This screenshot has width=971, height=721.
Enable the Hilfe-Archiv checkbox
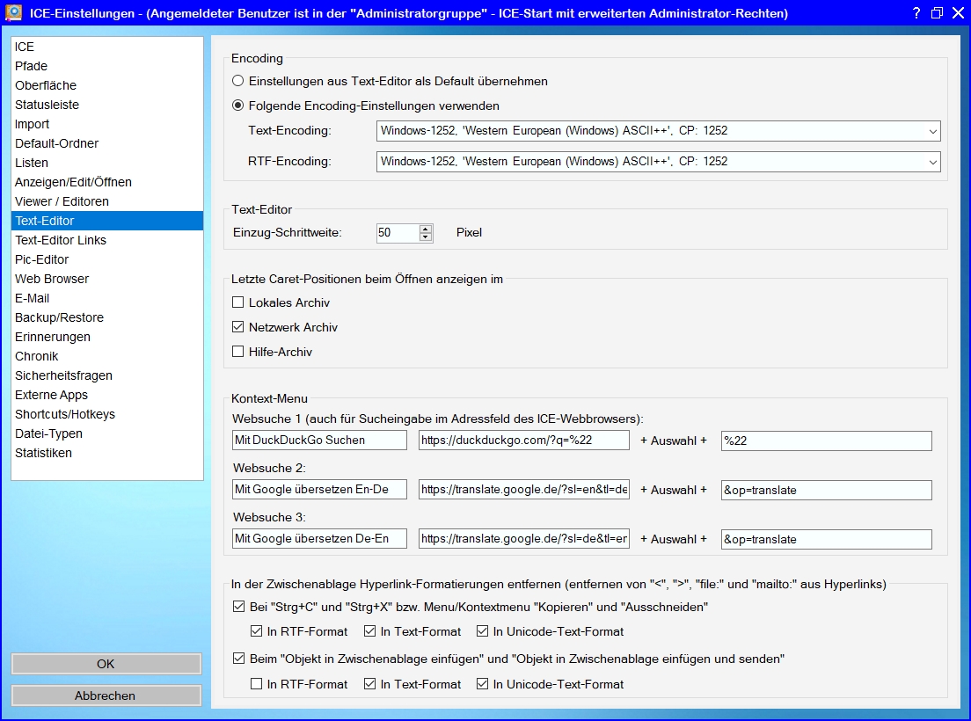237,352
